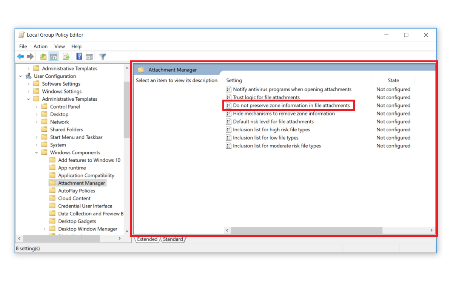Click the tree pane scroll-up arrow
This screenshot has width=453, height=283.
coord(127,68)
